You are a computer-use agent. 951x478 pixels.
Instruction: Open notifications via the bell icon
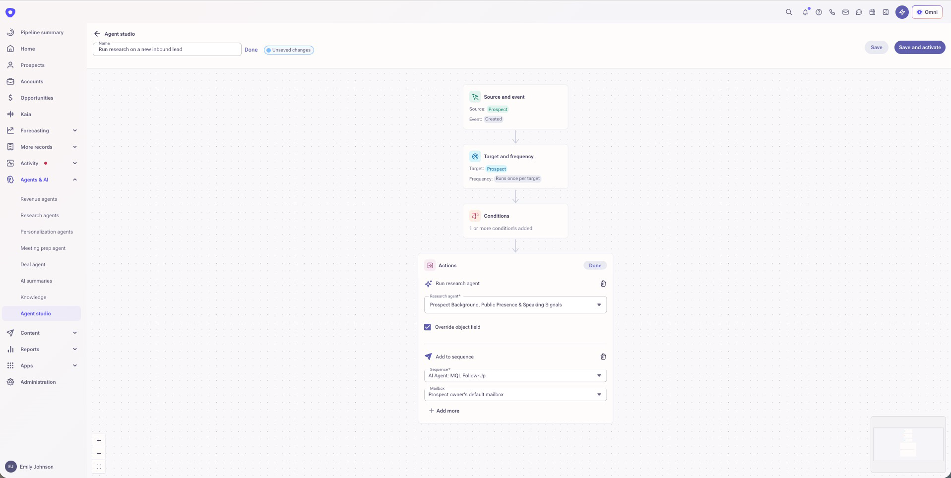coord(805,12)
